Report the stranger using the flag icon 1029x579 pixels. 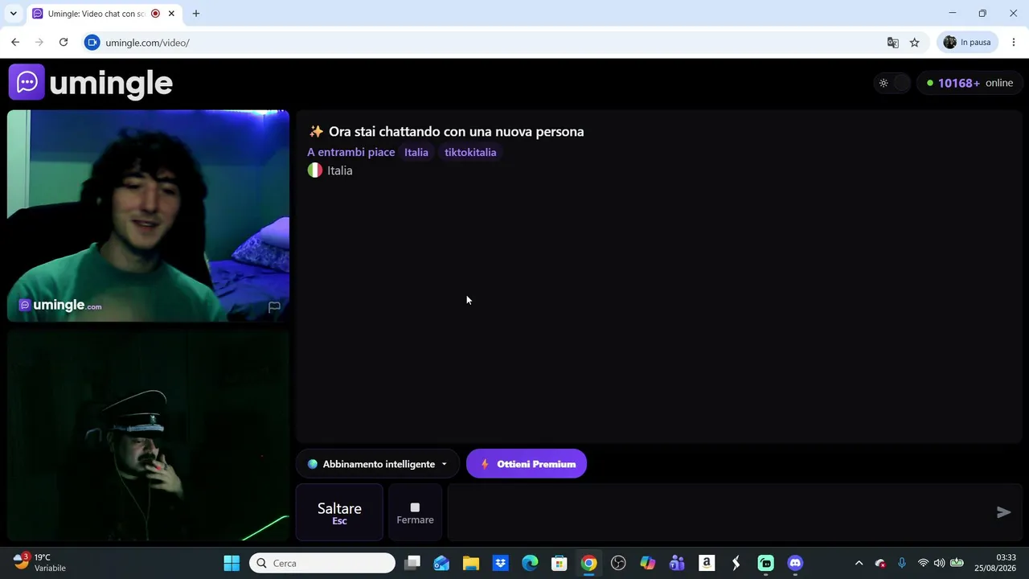[274, 306]
